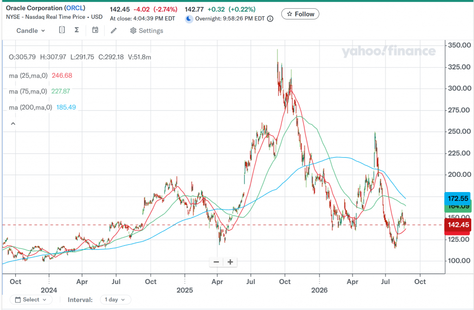Click the comparison icon next to Candle

62,30
